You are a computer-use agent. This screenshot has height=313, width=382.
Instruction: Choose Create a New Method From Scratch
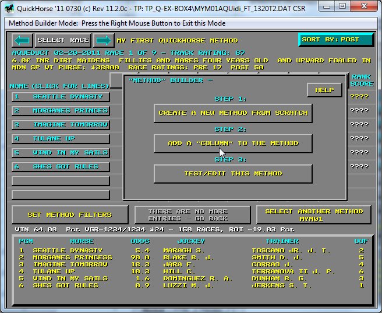click(x=233, y=113)
